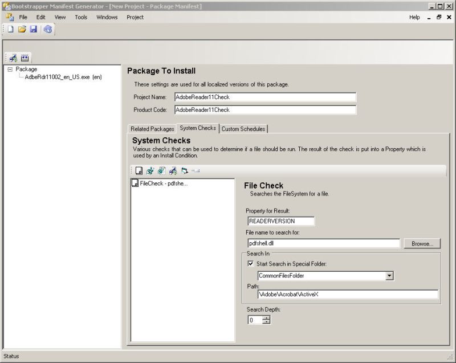Click the Build calendar-grid icon above Package tree

[x=25, y=58]
